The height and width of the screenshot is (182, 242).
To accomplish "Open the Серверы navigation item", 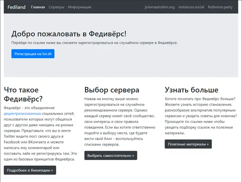I will pyautogui.click(x=56, y=7).
